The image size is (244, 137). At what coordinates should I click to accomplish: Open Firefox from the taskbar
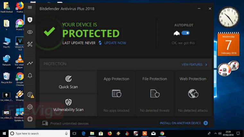pyautogui.click(x=109, y=133)
